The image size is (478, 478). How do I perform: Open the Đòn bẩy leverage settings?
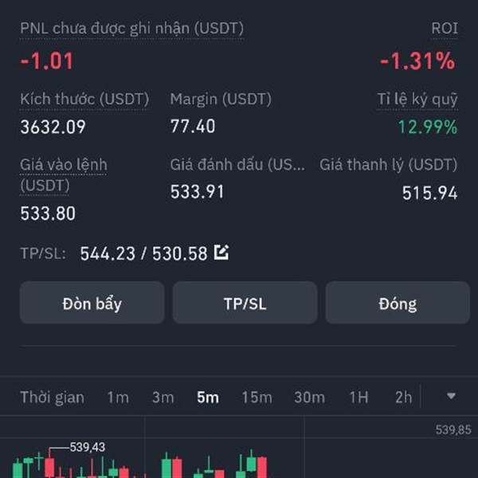pyautogui.click(x=92, y=304)
